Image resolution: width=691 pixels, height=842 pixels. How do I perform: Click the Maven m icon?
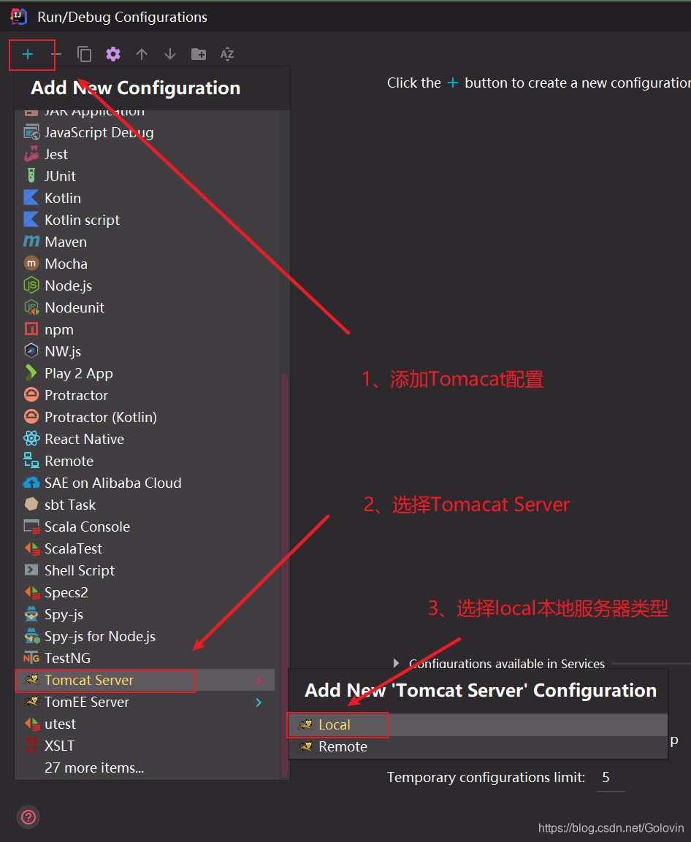(31, 242)
